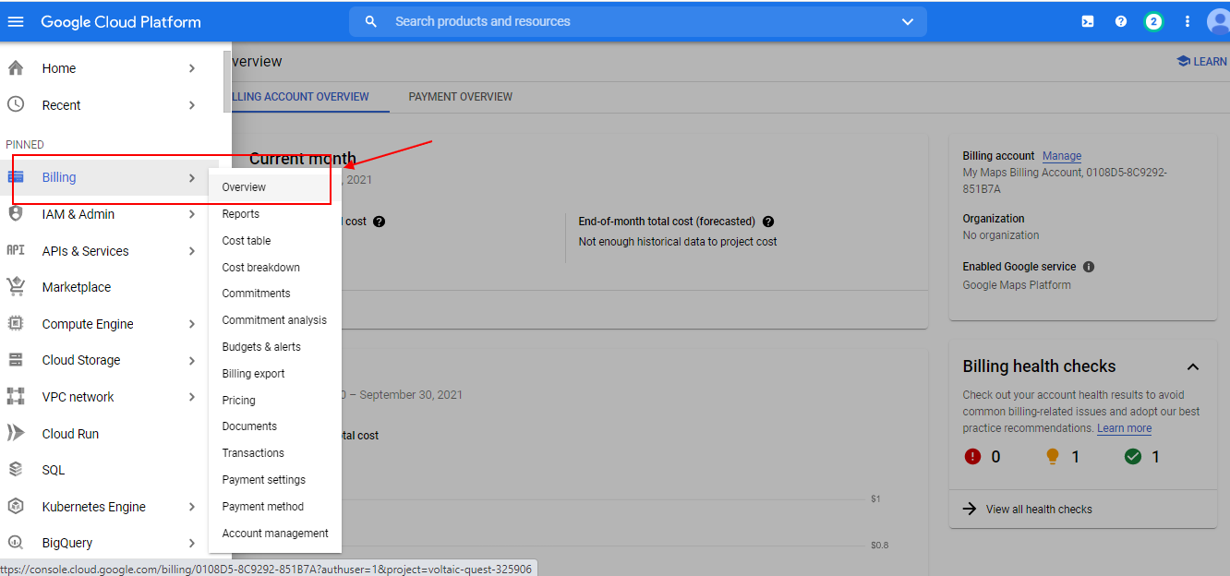Expand the BigQuery submenu chevron
The height and width of the screenshot is (576, 1230).
click(x=192, y=543)
